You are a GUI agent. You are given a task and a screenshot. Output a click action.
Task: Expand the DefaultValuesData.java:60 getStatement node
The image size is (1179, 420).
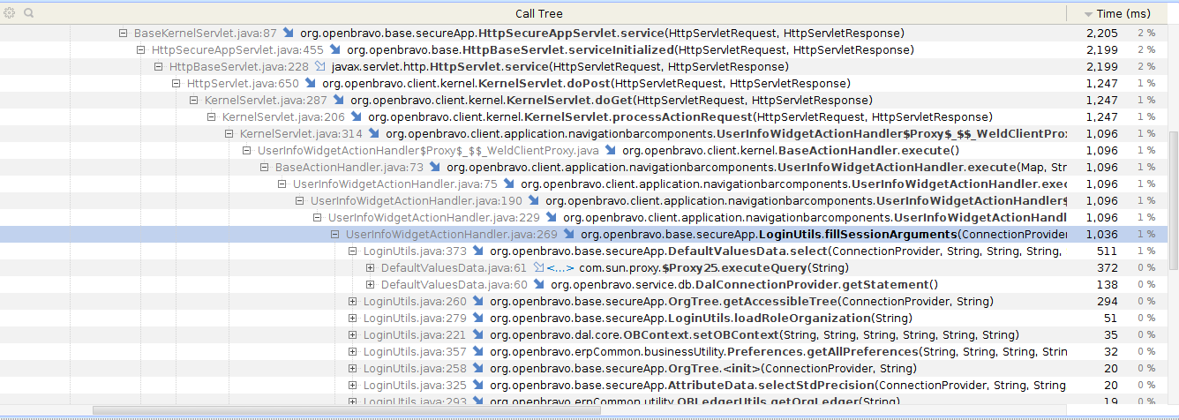(371, 285)
